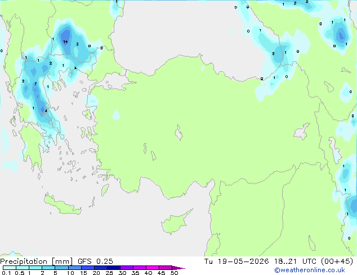Open the weatheronline.co.uk copyright link
The width and height of the screenshot is (357, 275).
pyautogui.click(x=310, y=270)
